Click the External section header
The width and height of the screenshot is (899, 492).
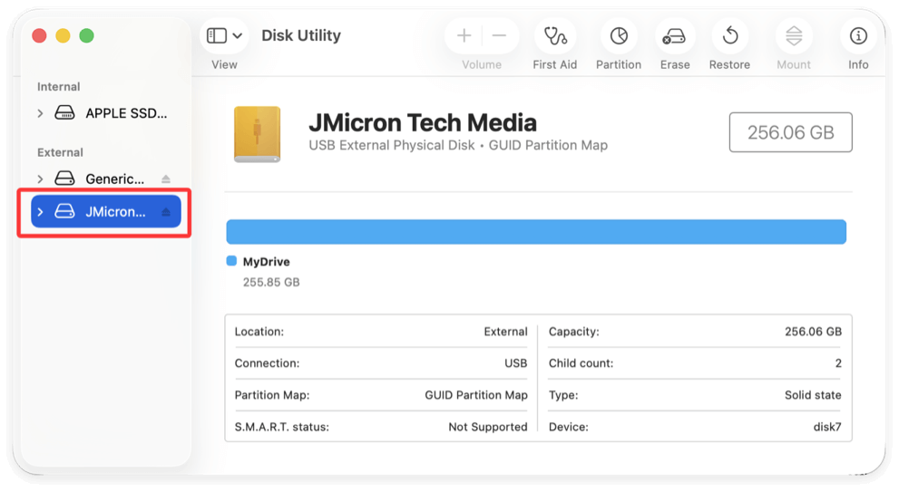60,152
